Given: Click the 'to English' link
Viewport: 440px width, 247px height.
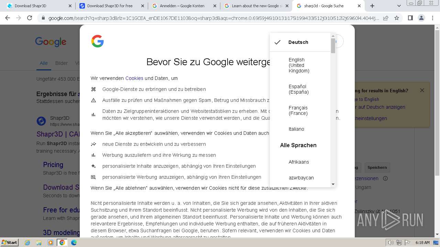Looking at the screenshot, I should [x=367, y=99].
